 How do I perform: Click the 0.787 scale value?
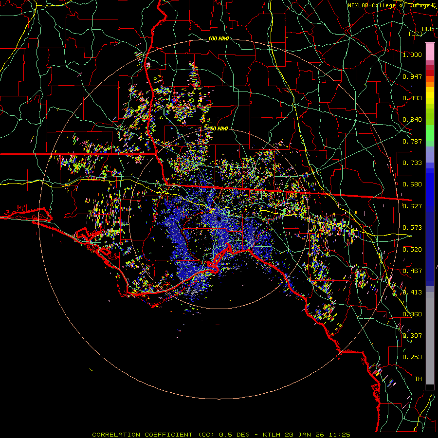tap(412, 141)
